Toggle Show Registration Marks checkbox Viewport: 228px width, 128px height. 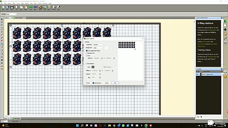tap(87, 50)
